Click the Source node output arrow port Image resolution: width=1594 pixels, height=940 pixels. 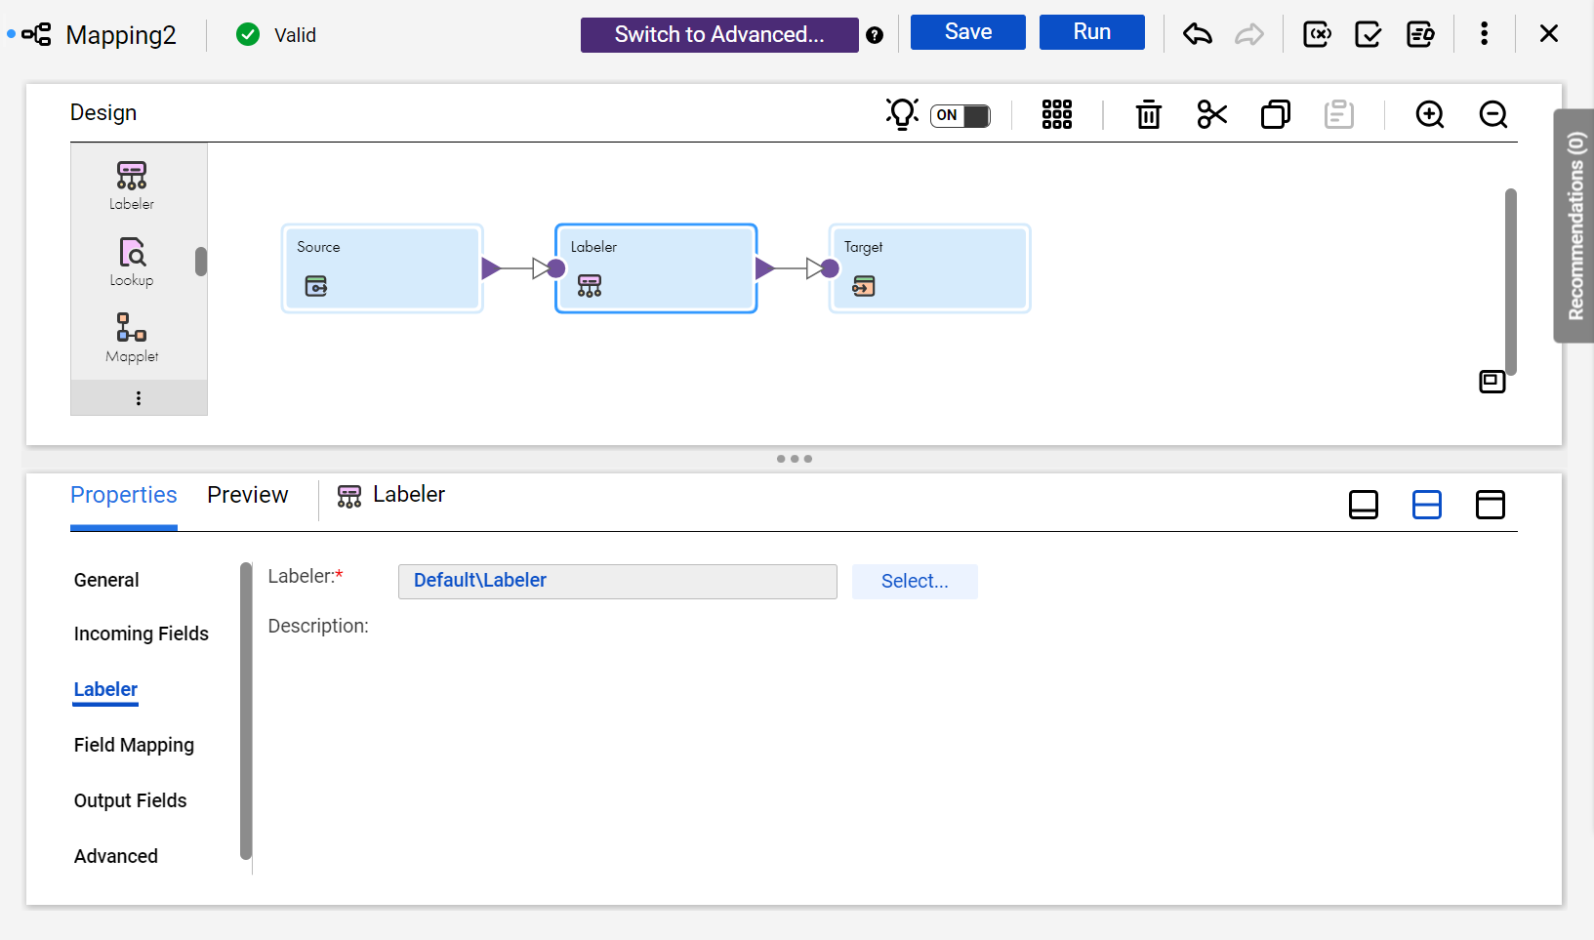pyautogui.click(x=491, y=268)
